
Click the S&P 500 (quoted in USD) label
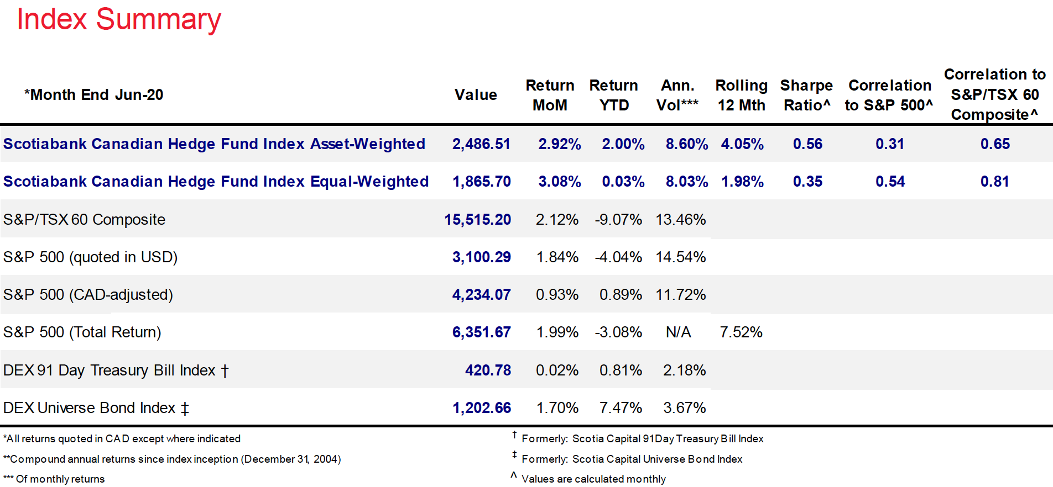pyautogui.click(x=90, y=257)
